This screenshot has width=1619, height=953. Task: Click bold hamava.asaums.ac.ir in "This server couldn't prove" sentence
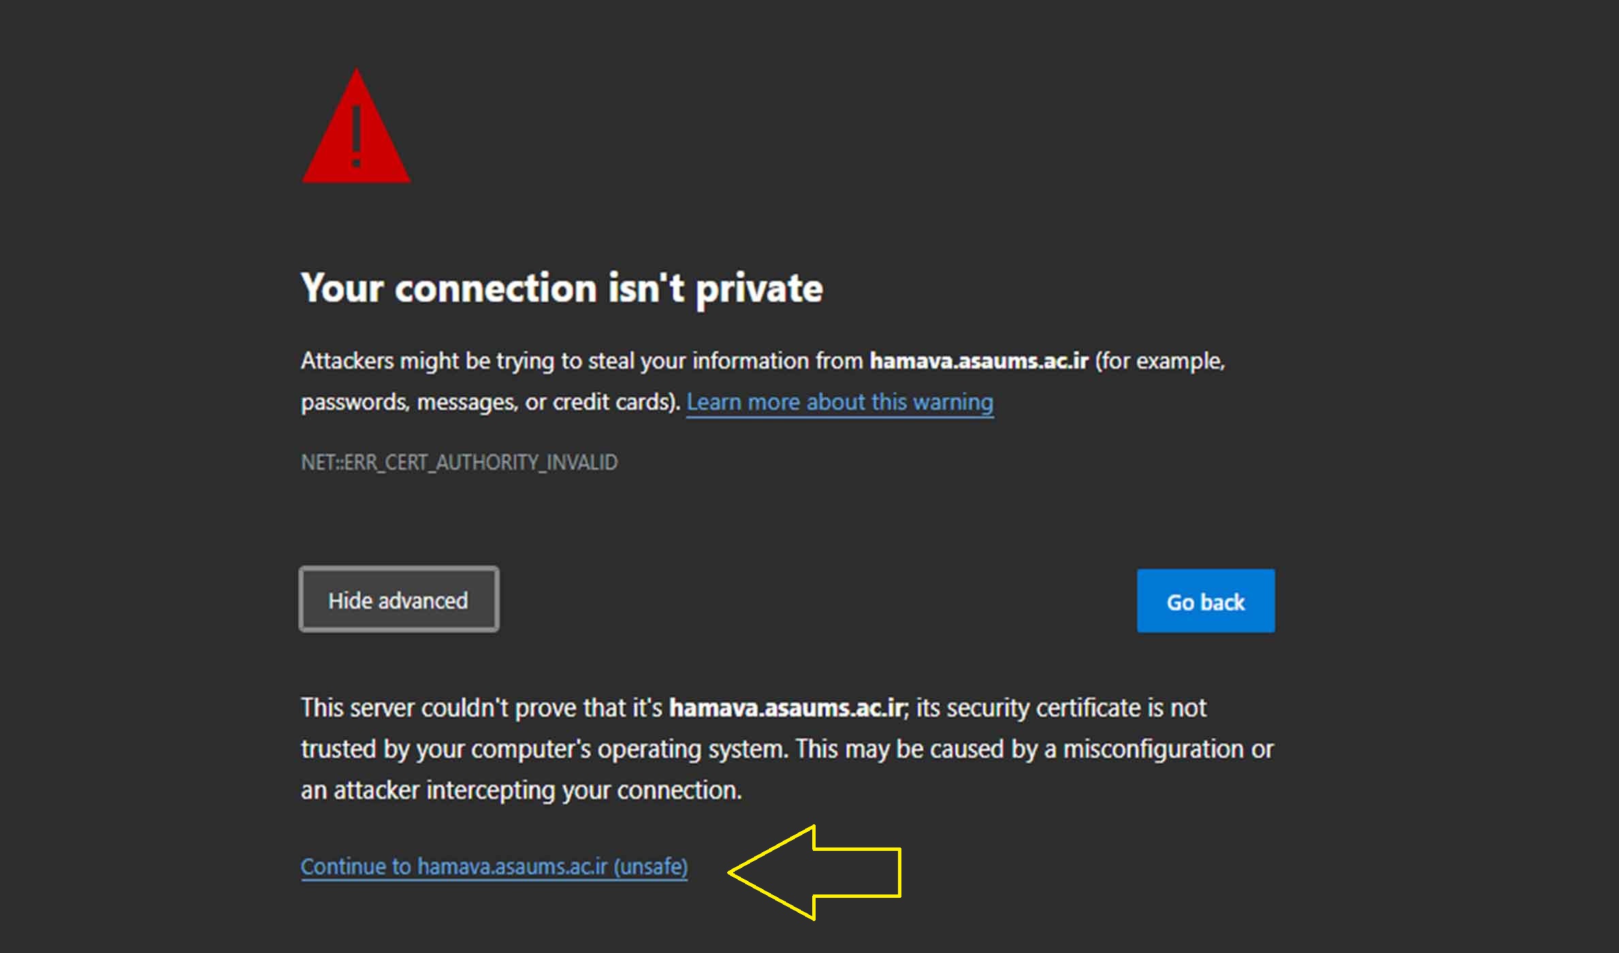coord(787,708)
